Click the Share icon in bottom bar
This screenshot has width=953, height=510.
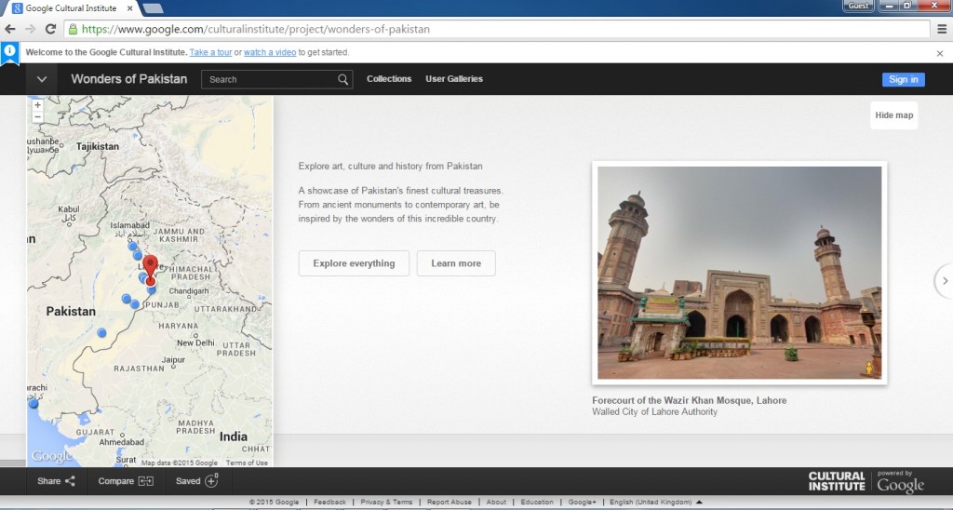point(70,481)
